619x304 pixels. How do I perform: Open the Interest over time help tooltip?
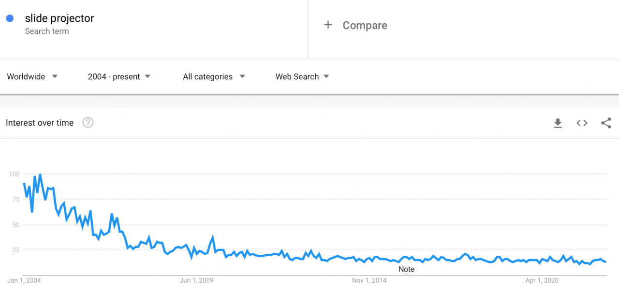[88, 122]
